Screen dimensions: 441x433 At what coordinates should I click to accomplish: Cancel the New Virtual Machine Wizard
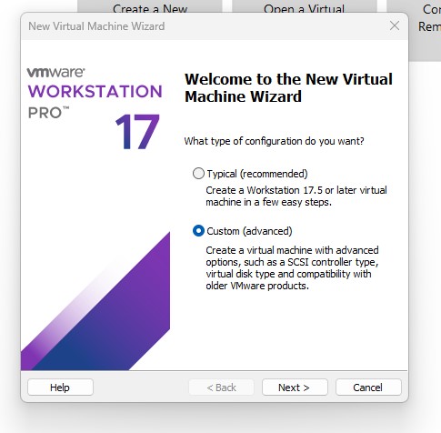pyautogui.click(x=368, y=388)
